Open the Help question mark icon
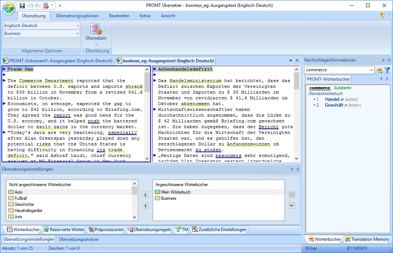The width and height of the screenshot is (393, 253). tap(382, 15)
